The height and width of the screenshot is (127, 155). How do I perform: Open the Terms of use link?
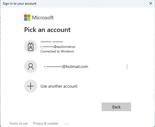pyautogui.click(x=18, y=123)
